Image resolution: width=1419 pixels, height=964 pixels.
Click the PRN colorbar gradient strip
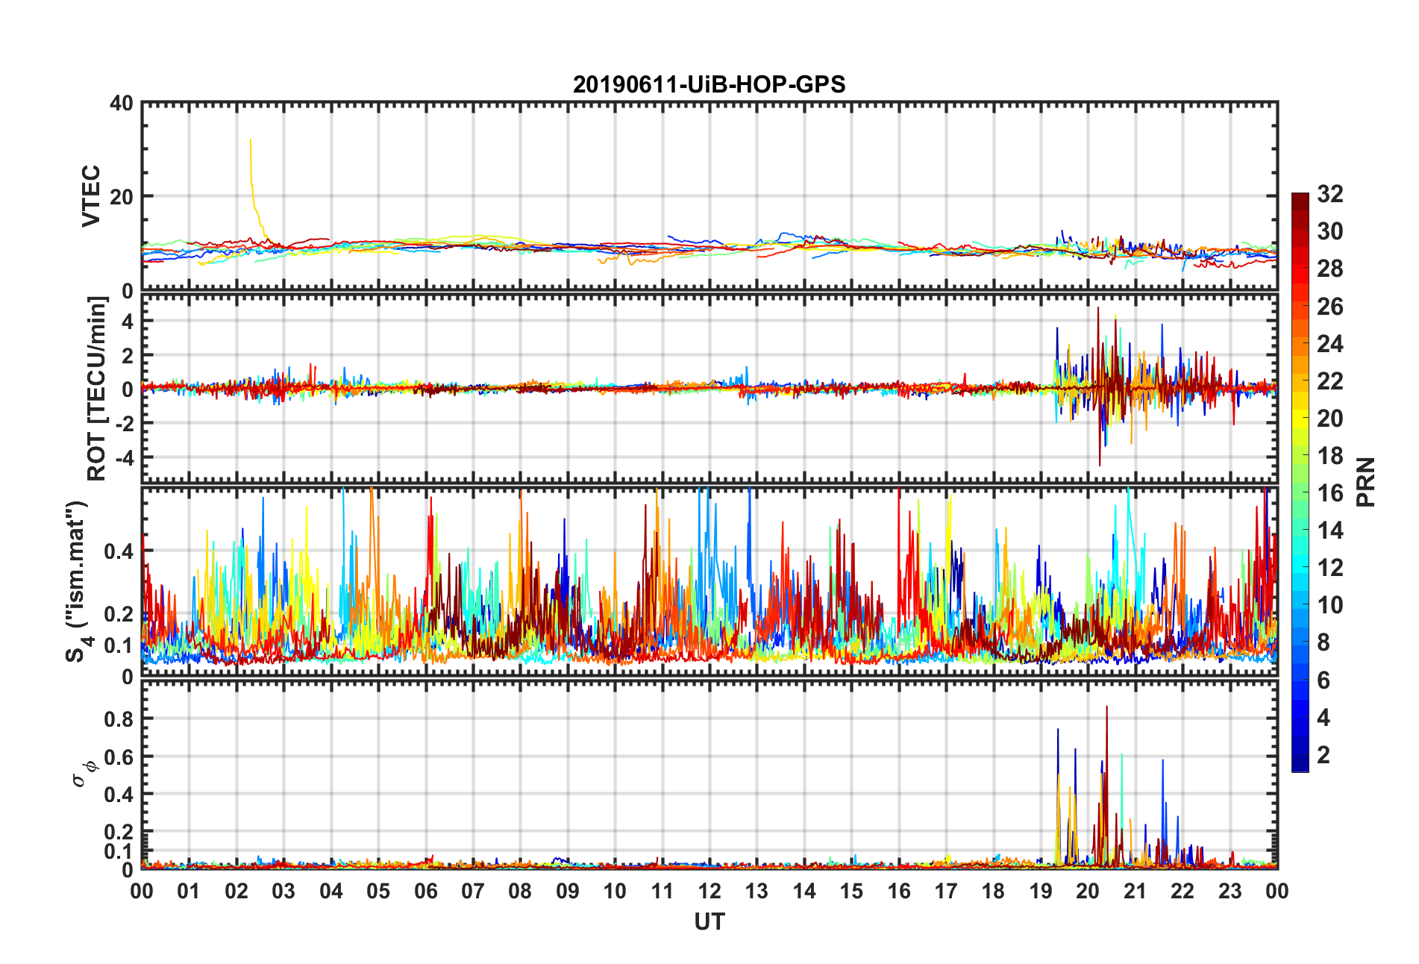(x=1300, y=482)
